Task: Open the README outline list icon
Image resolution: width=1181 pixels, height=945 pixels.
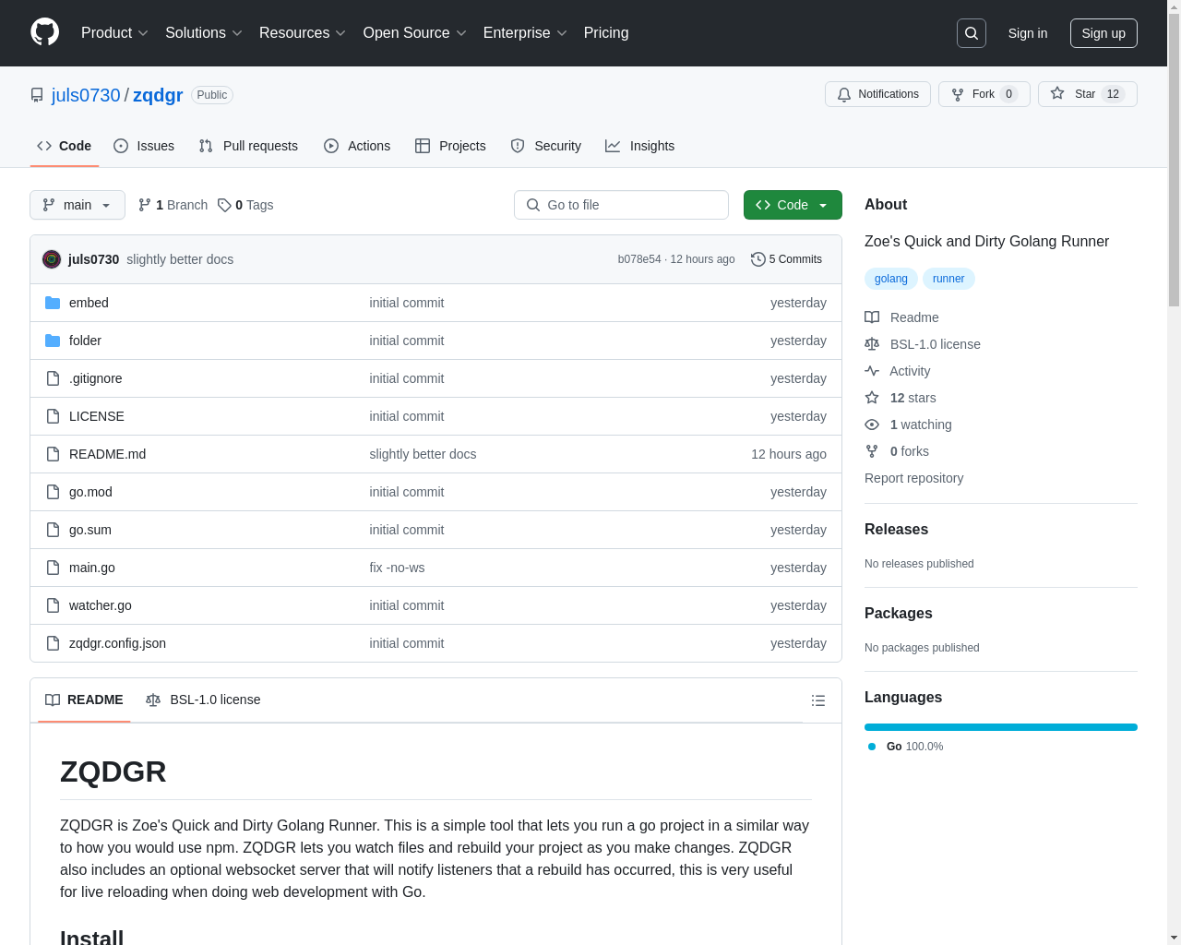Action: [x=817, y=700]
